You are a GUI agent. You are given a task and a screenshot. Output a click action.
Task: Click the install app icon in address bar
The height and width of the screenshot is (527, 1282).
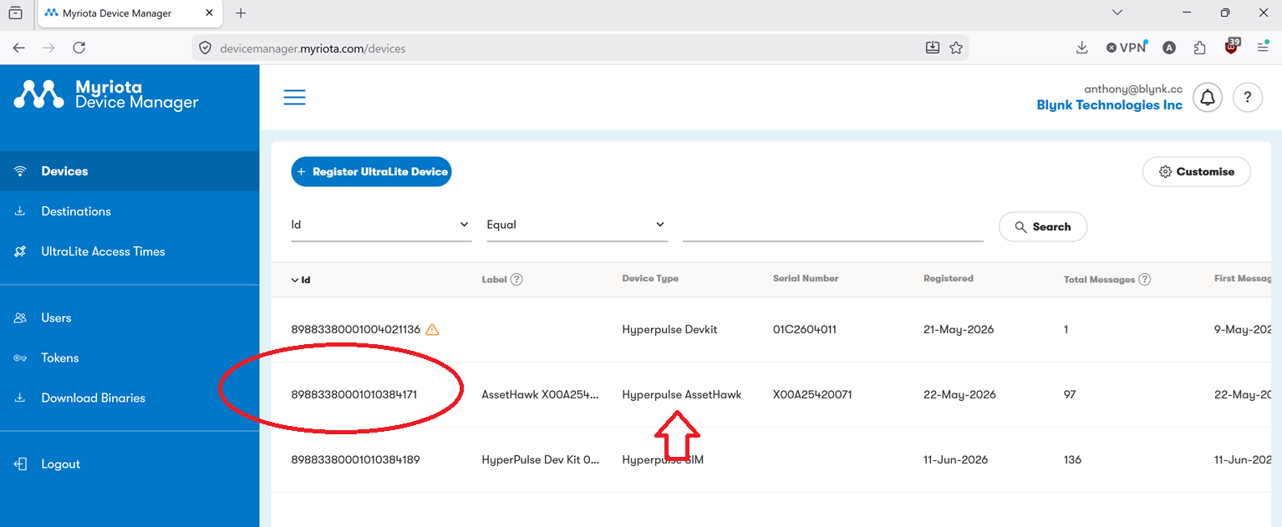pyautogui.click(x=933, y=48)
